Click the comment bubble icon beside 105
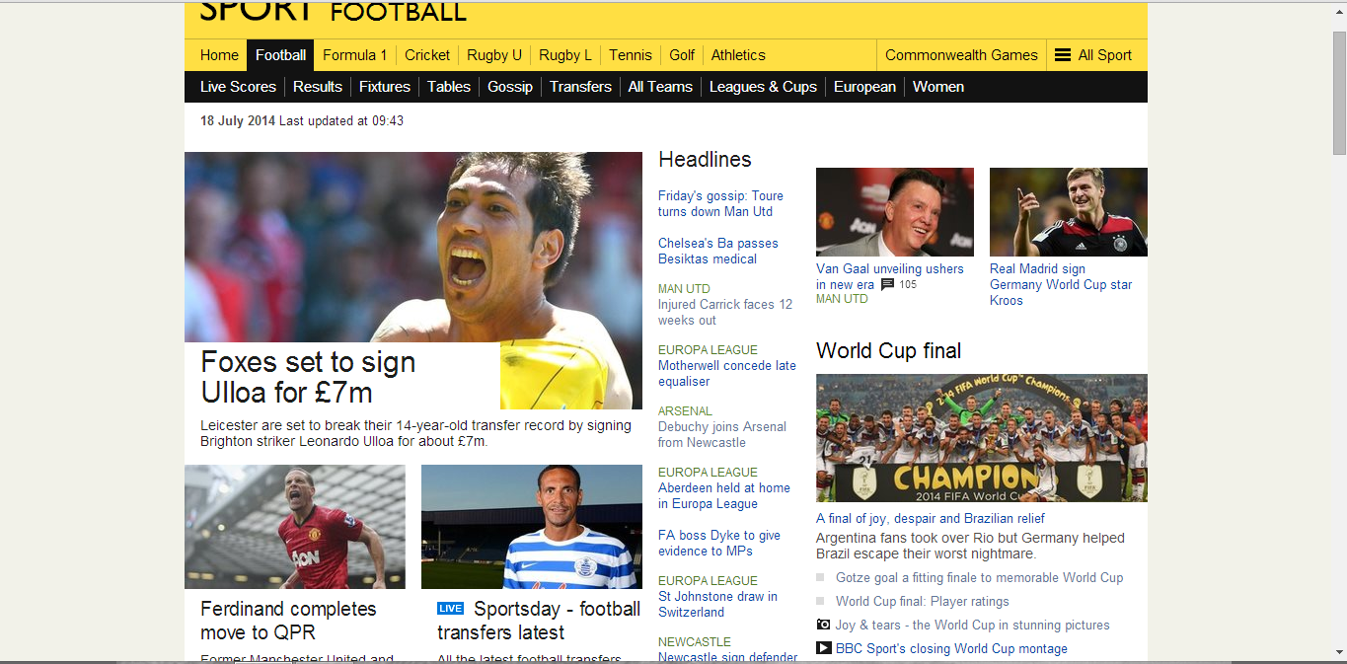 click(887, 284)
